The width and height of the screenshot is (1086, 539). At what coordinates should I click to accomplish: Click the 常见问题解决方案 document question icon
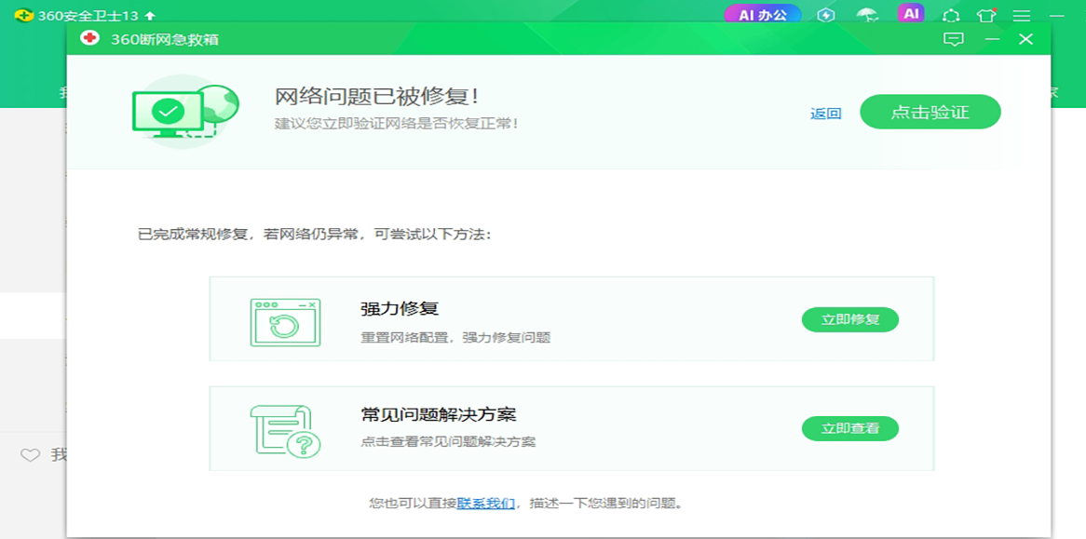click(x=285, y=431)
